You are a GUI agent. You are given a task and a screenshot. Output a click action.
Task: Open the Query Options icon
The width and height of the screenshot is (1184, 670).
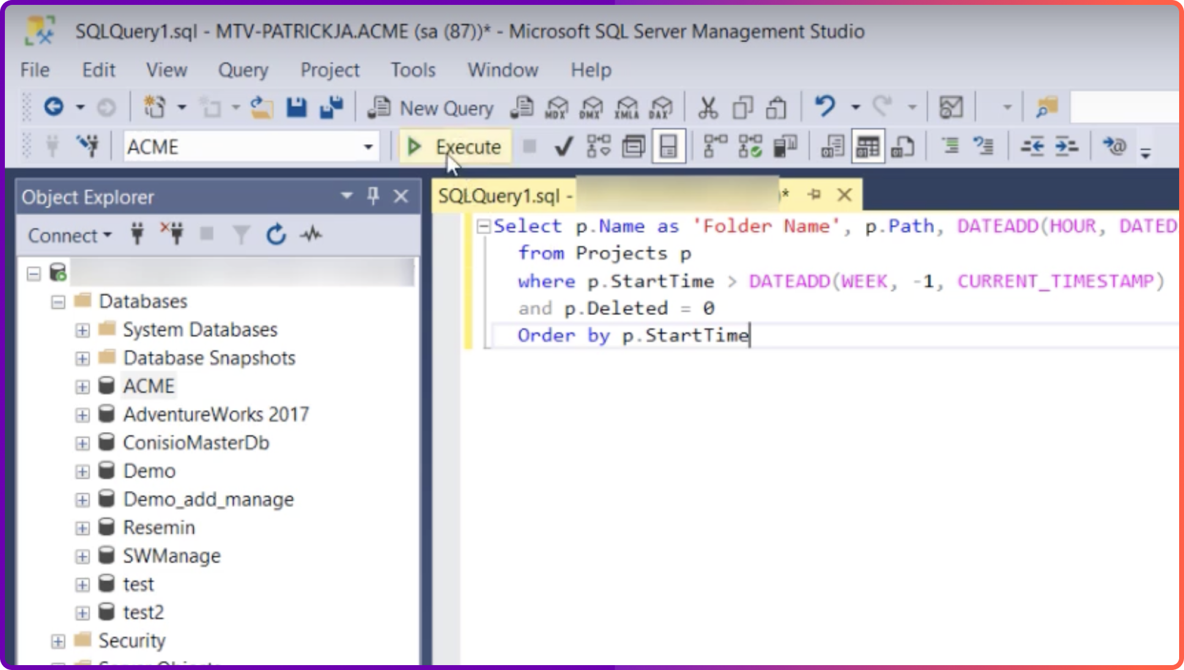click(x=633, y=147)
